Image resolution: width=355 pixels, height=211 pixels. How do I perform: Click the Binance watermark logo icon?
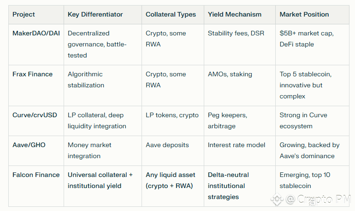pos(277,200)
